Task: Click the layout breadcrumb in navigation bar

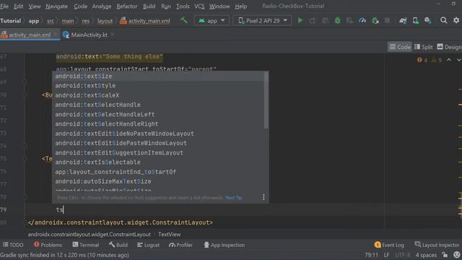Action: [105, 21]
